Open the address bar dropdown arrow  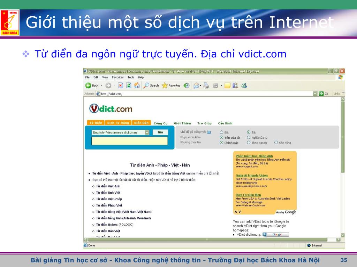pos(315,94)
